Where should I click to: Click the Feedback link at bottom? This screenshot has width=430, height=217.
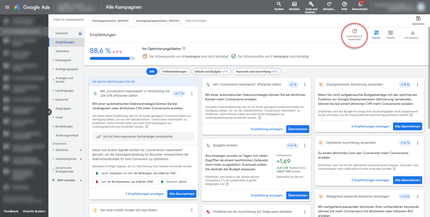(11, 211)
